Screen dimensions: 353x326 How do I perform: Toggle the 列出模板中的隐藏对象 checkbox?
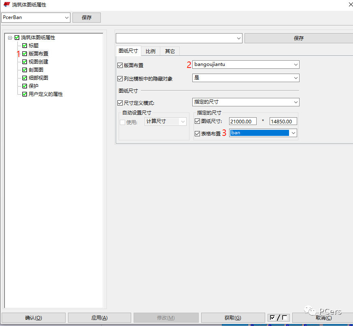120,78
